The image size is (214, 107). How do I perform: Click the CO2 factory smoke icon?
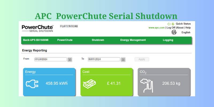click(x=147, y=86)
